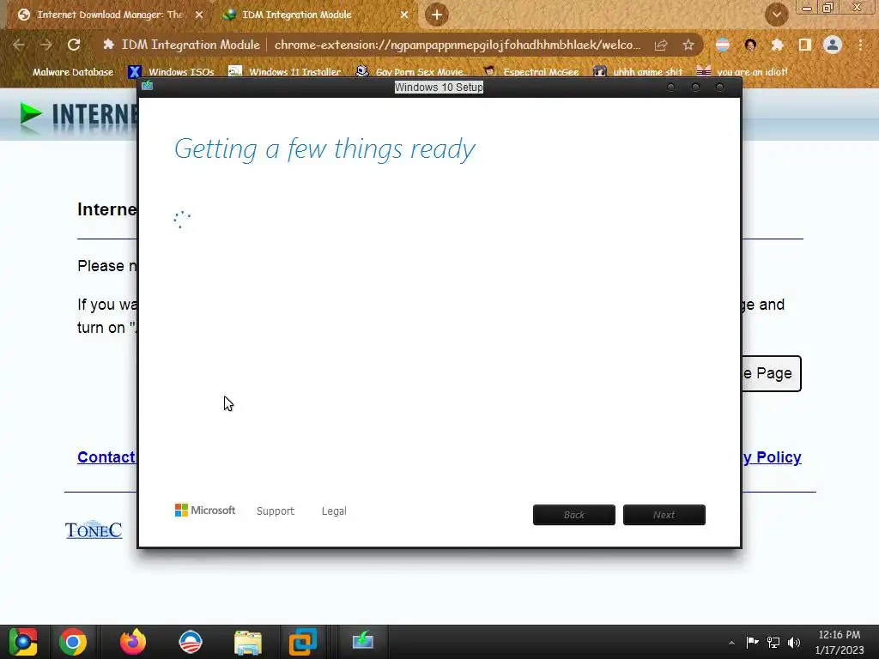Click the avatar face extension icon
This screenshot has width=879, height=659.
(x=750, y=45)
